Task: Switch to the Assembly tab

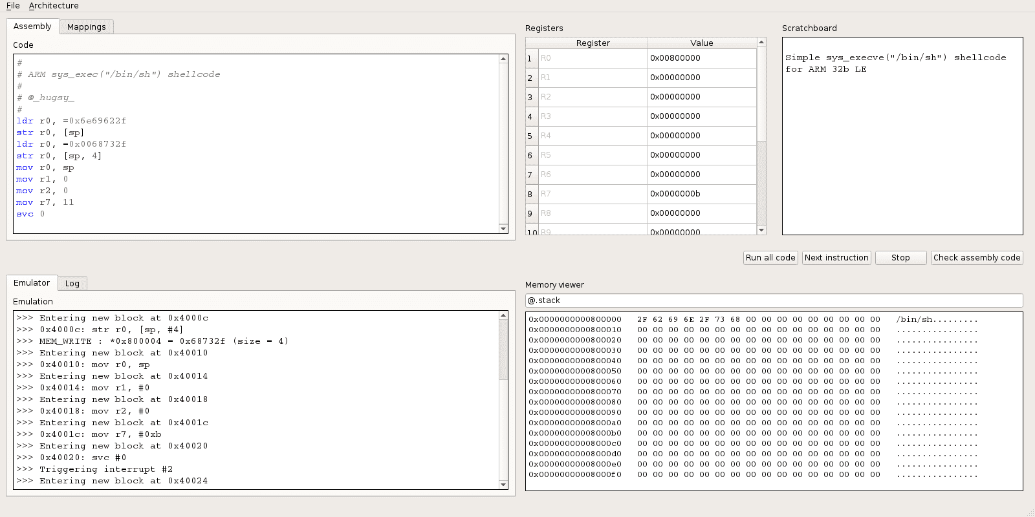Action: [x=32, y=26]
